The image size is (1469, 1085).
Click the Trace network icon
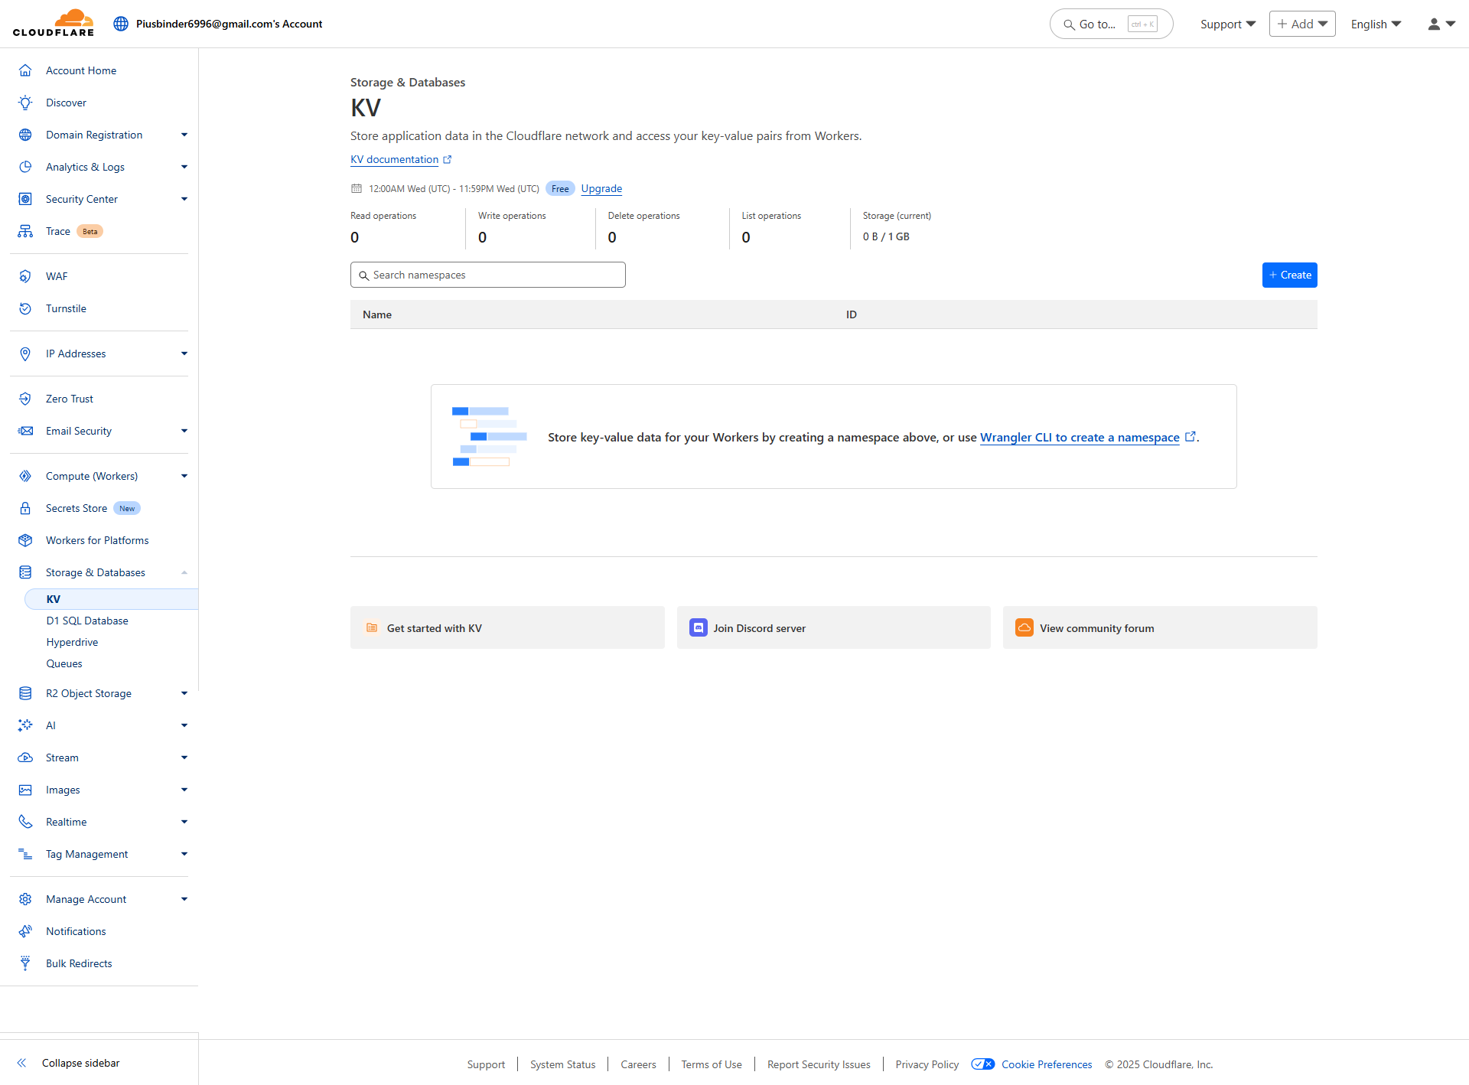click(x=25, y=231)
